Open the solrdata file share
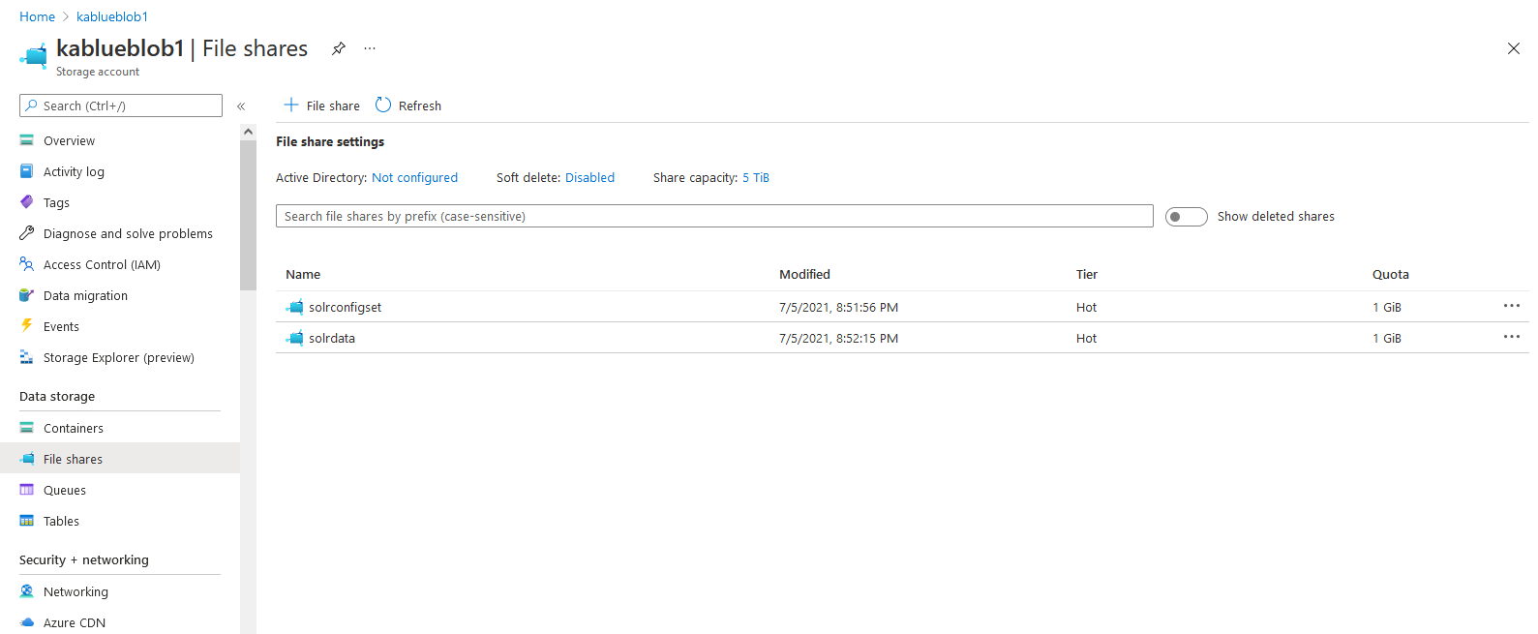Image resolution: width=1538 pixels, height=634 pixels. point(332,339)
